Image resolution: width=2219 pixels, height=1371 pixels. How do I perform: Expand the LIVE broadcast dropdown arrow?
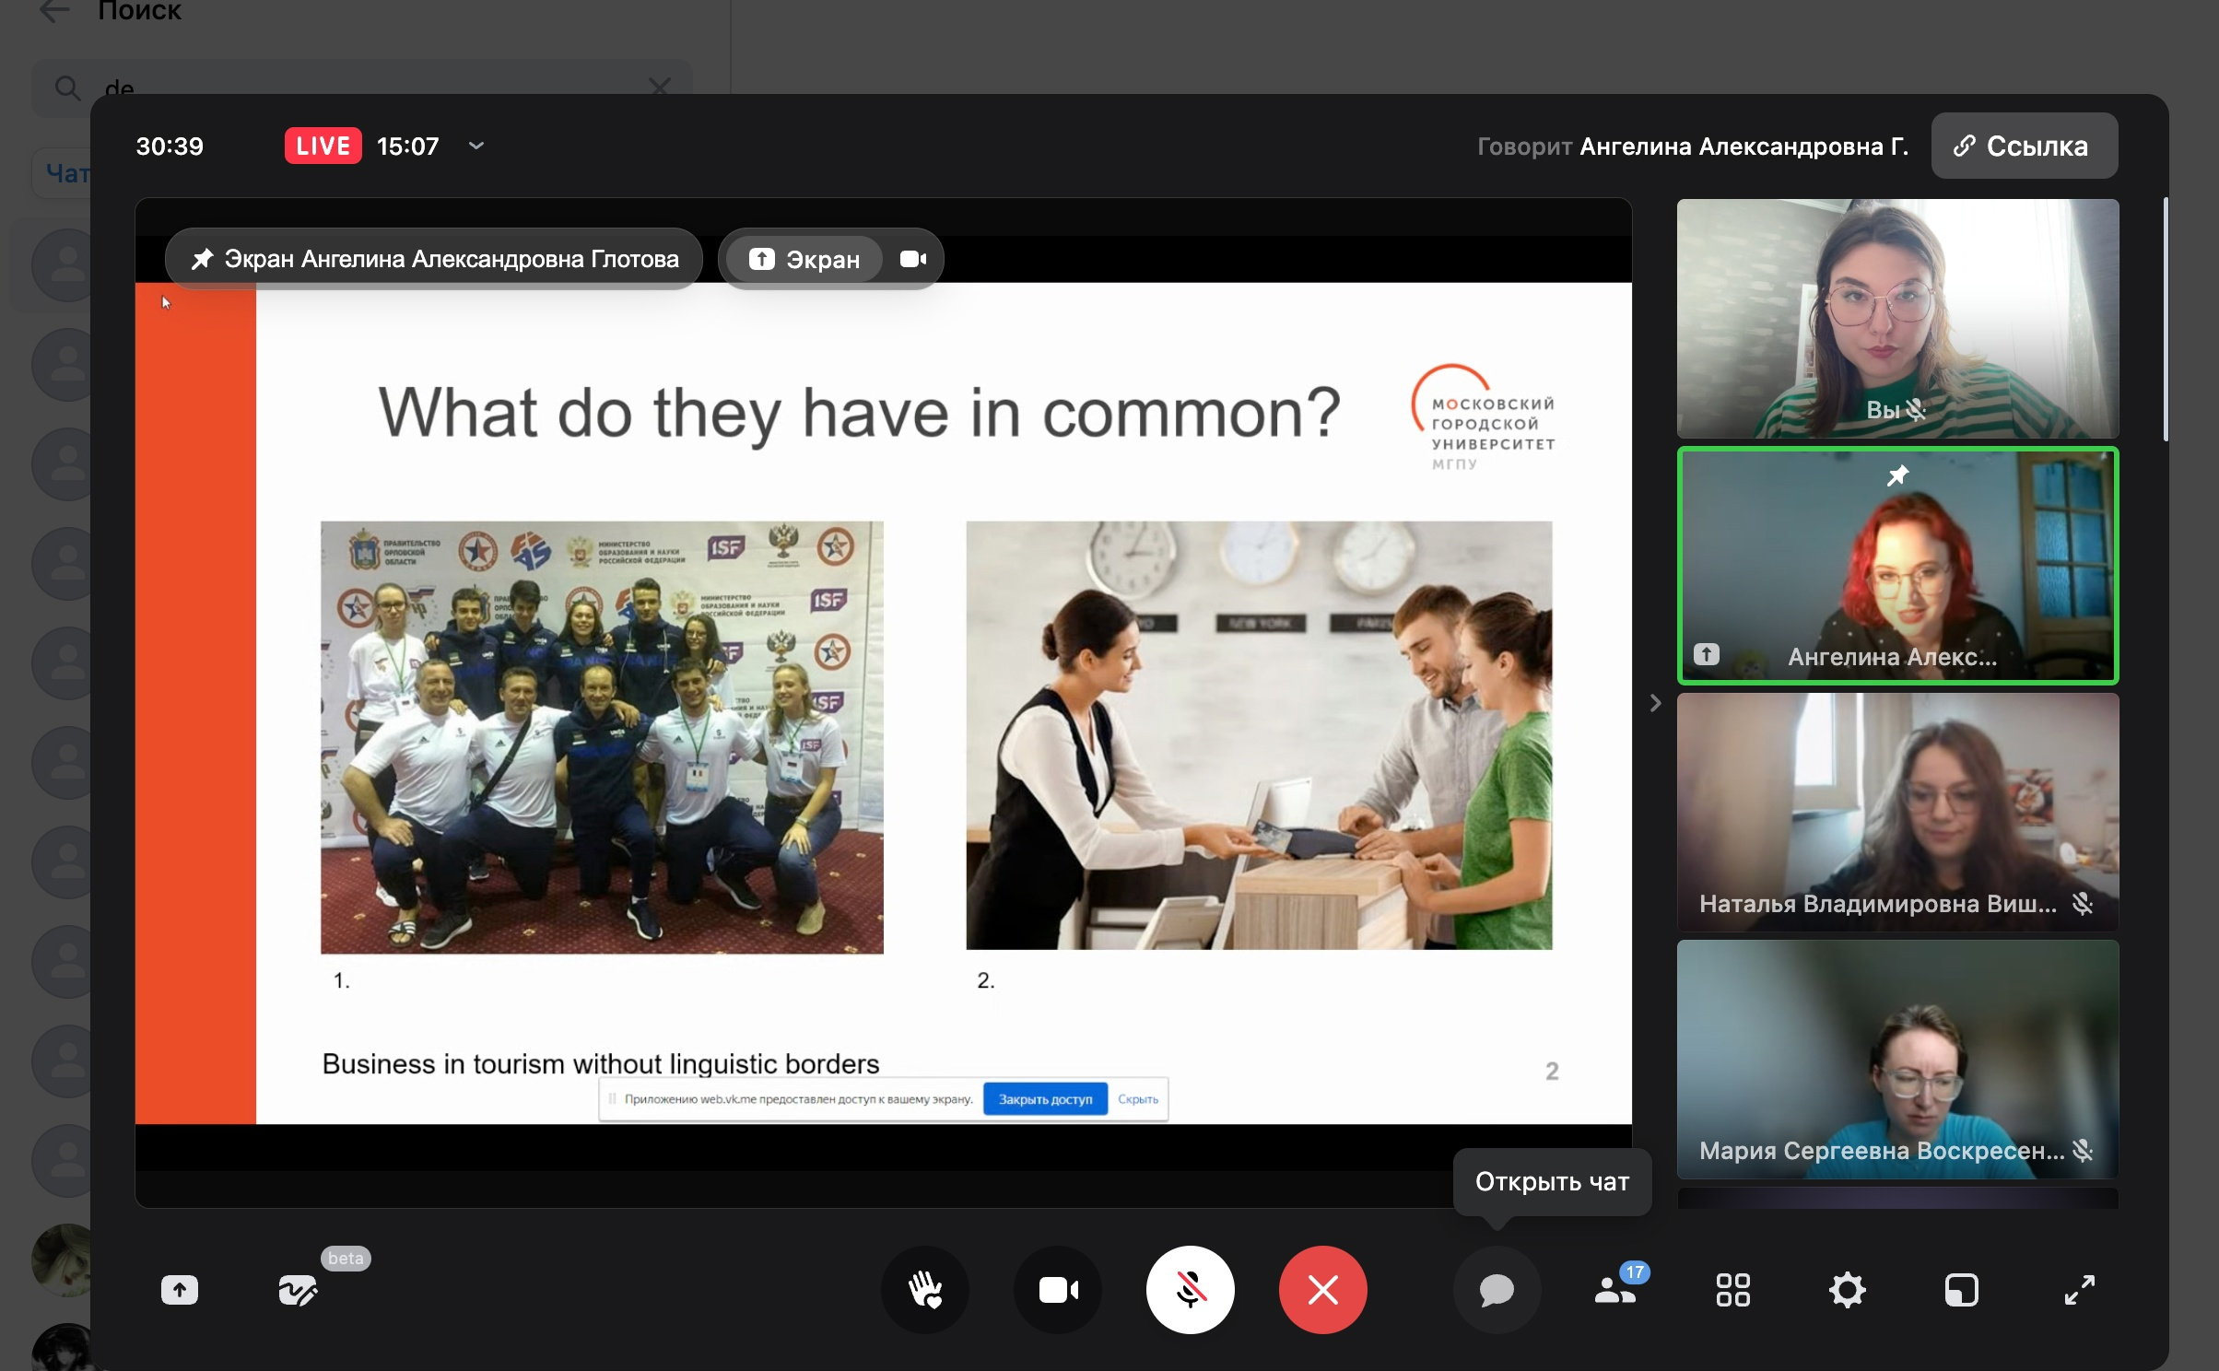click(x=476, y=146)
